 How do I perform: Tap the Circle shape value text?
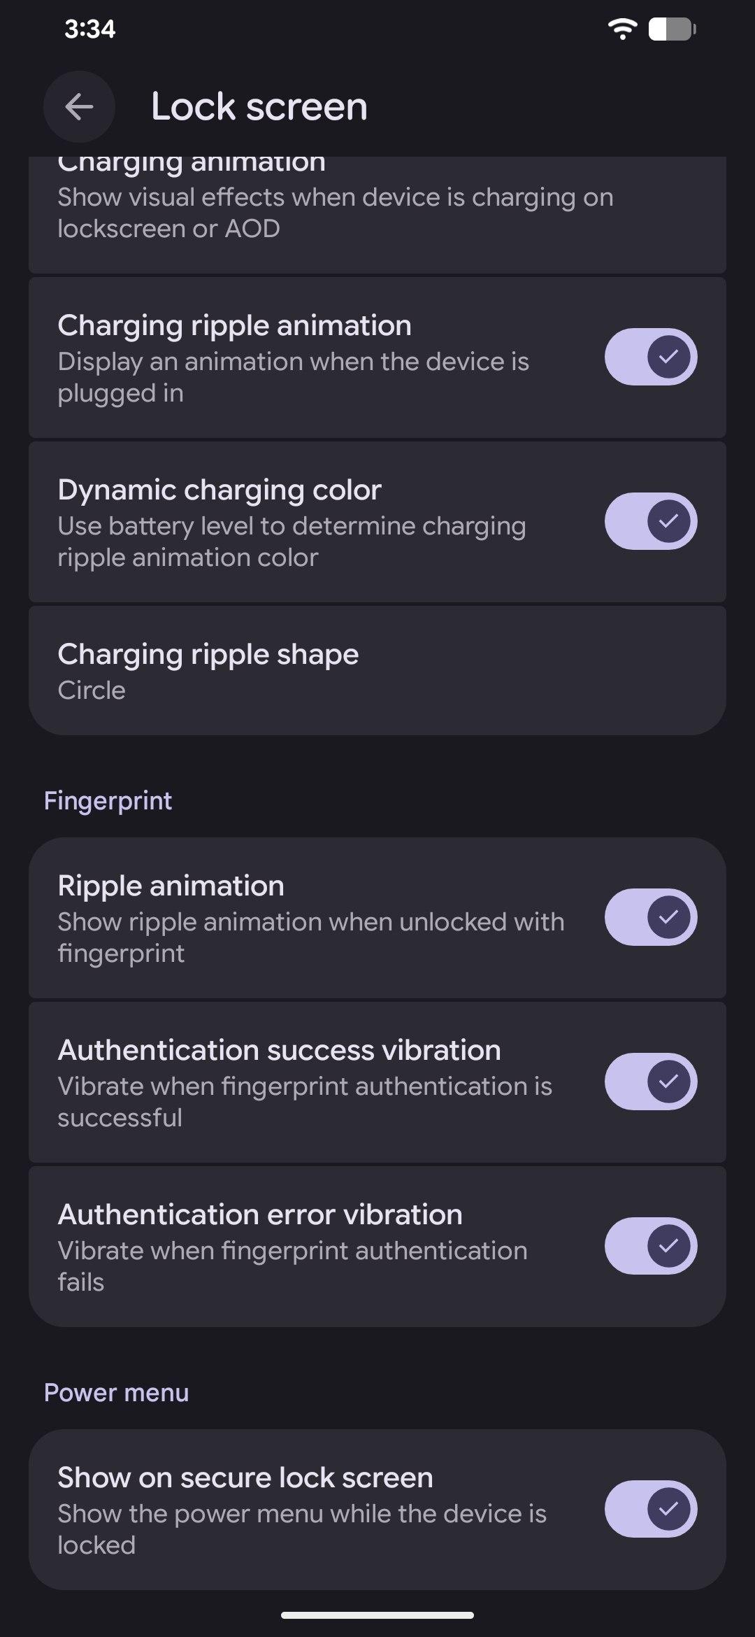(x=92, y=690)
